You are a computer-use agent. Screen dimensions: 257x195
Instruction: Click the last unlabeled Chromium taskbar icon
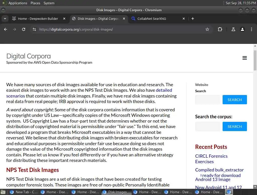coord(229,192)
